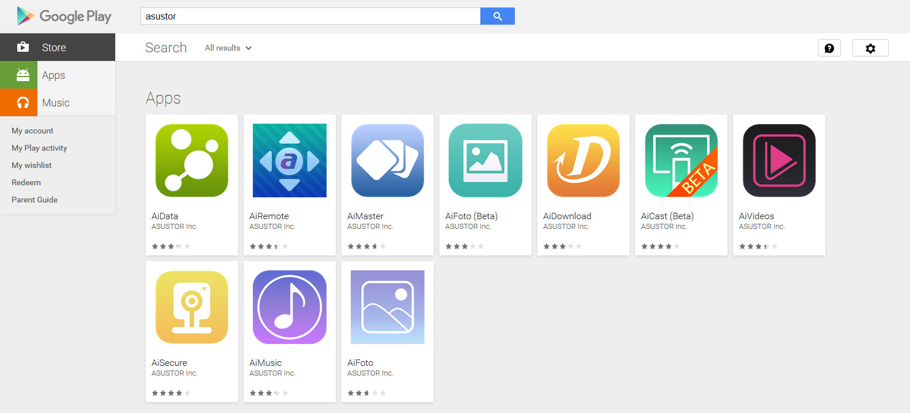910x413 pixels.
Task: Click ASUSTOR Inc. under AiMusic
Action: (272, 373)
